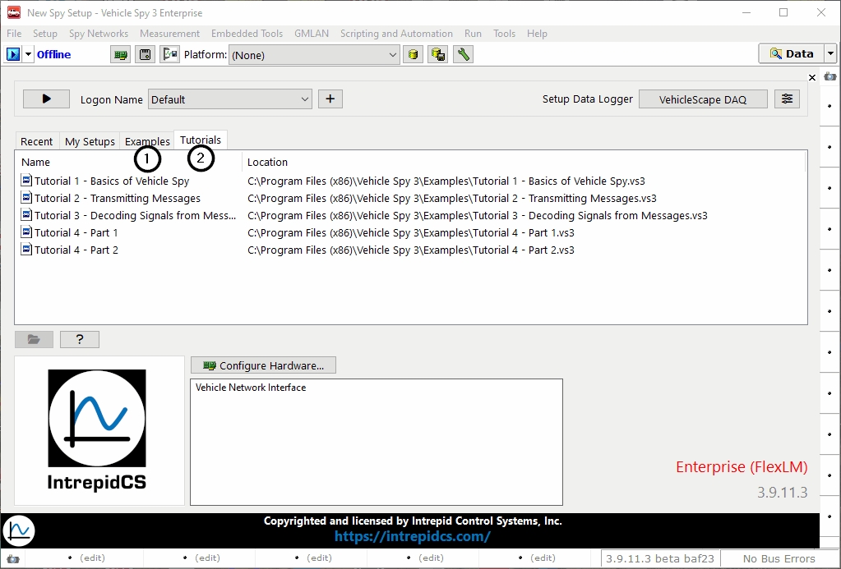841x569 pixels.
Task: Click the open folder icon button
Action: [34, 339]
